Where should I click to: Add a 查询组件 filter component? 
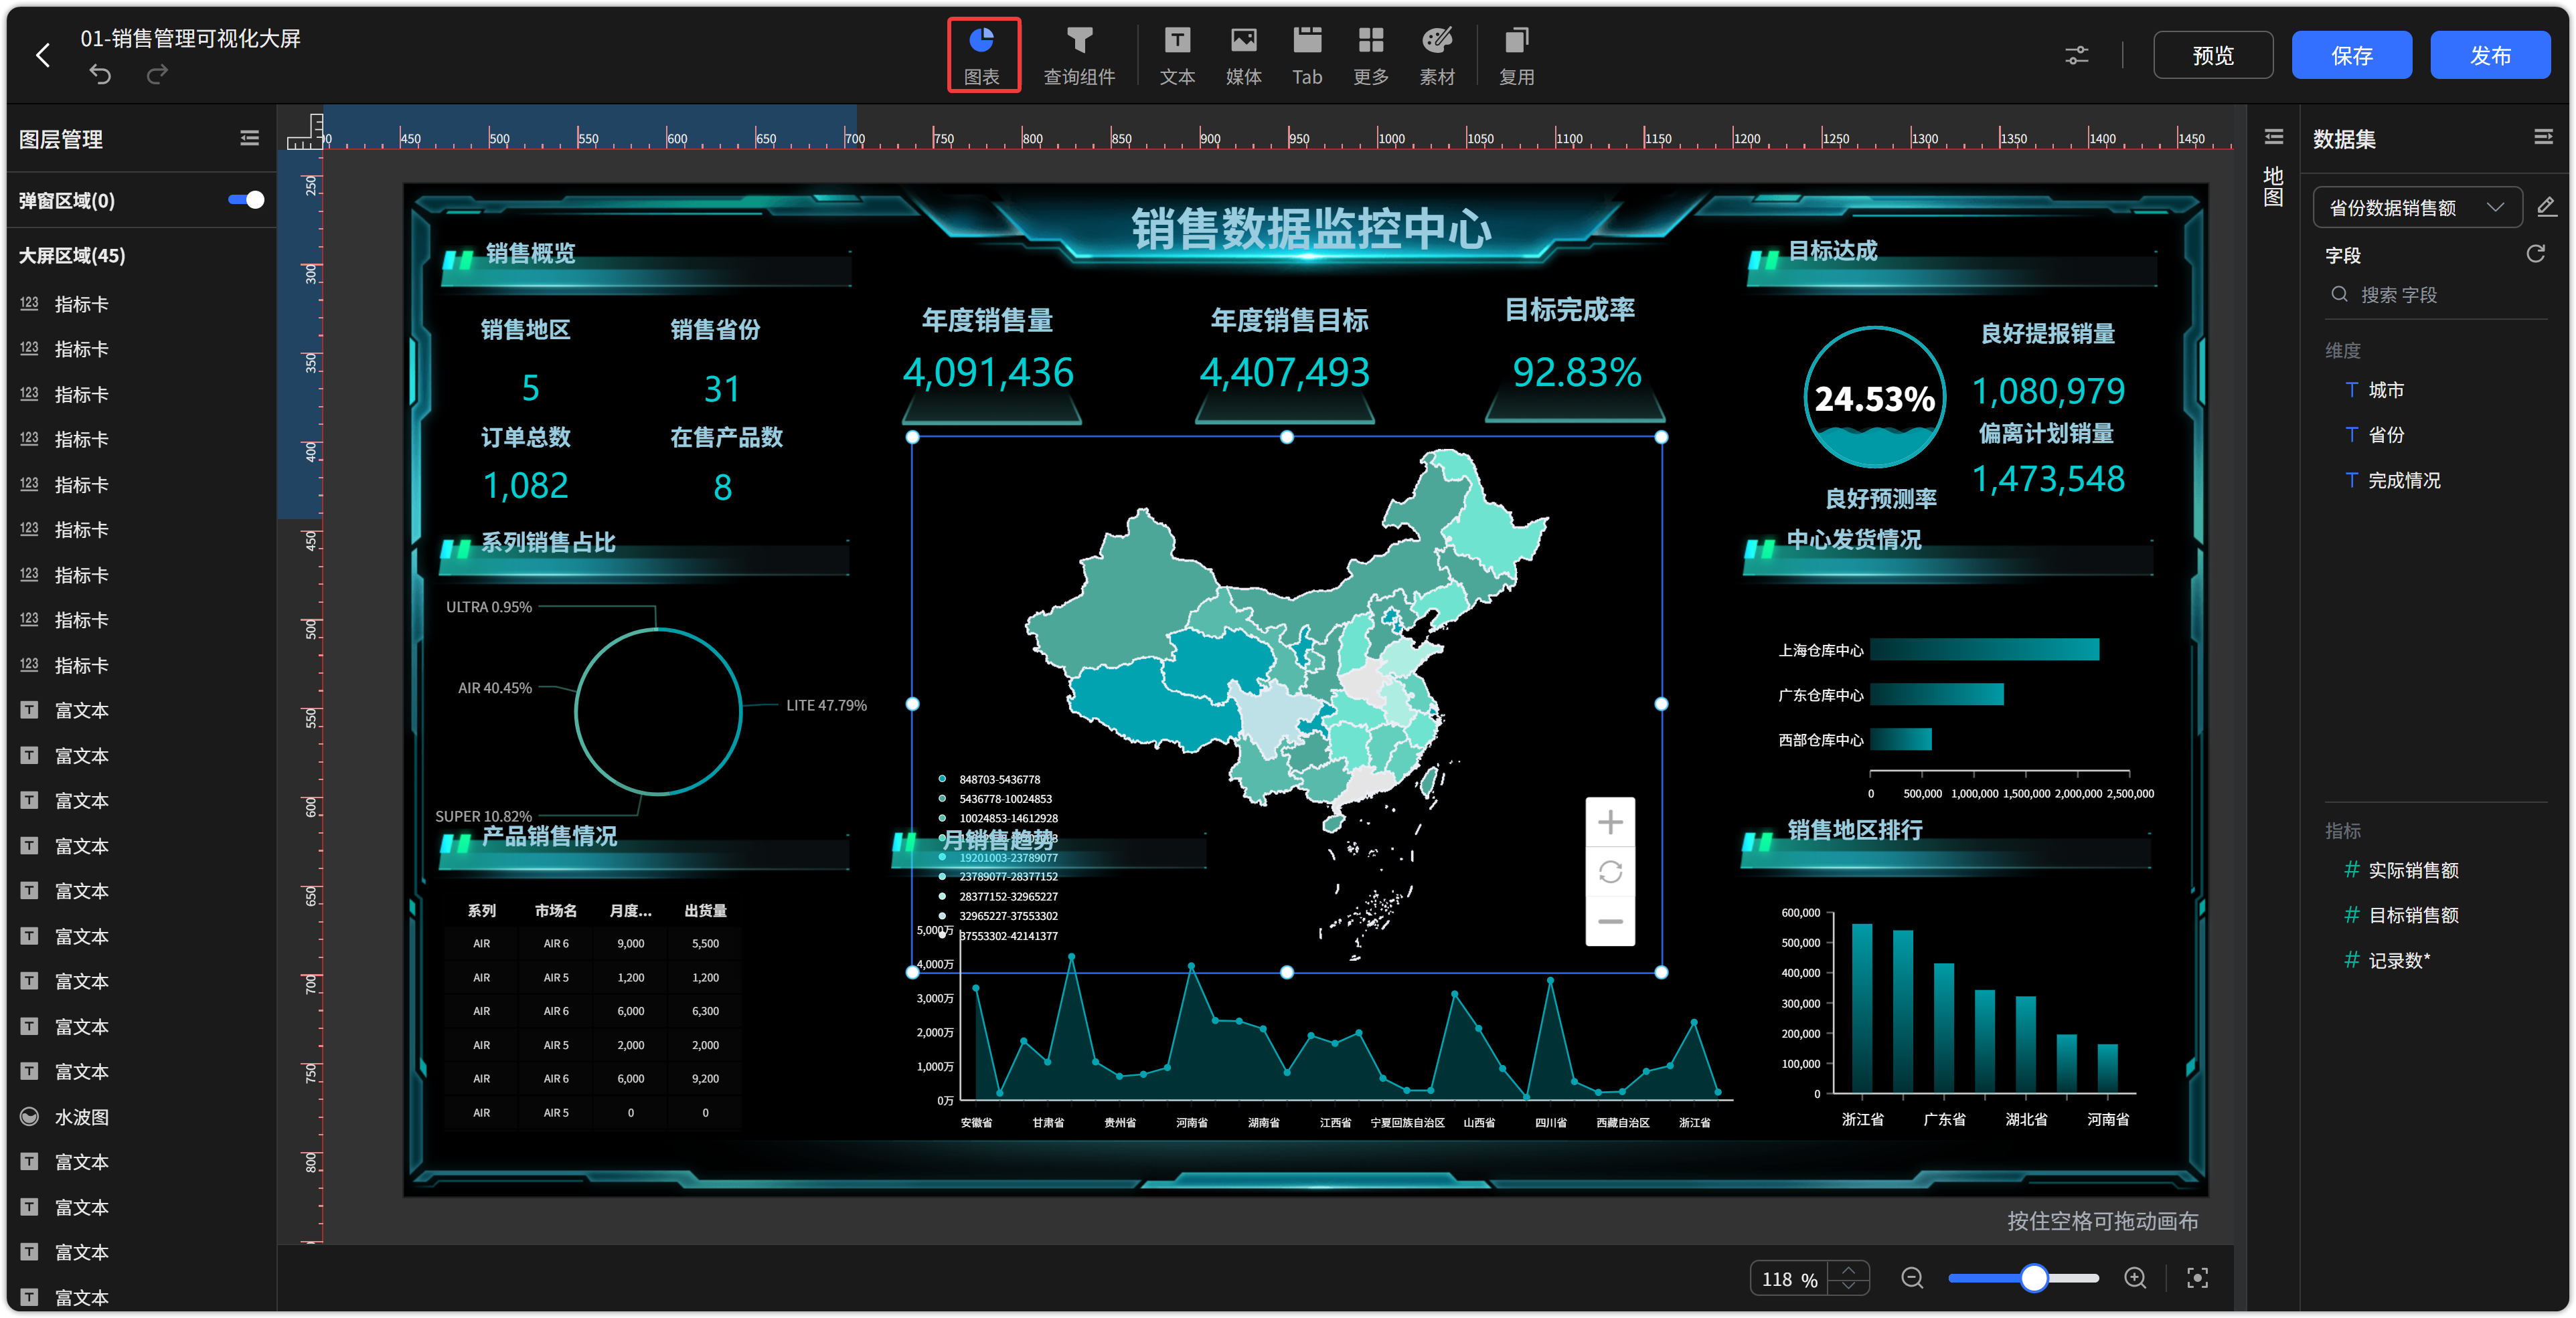(1079, 55)
